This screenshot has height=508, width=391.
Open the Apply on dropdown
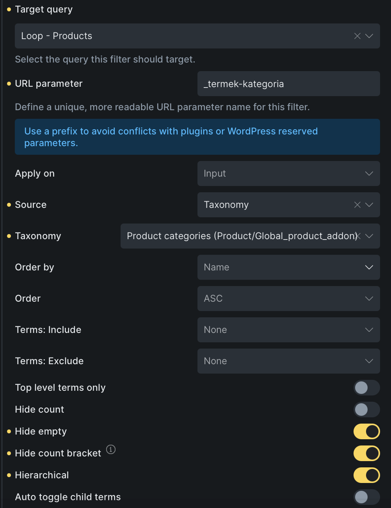pos(288,174)
